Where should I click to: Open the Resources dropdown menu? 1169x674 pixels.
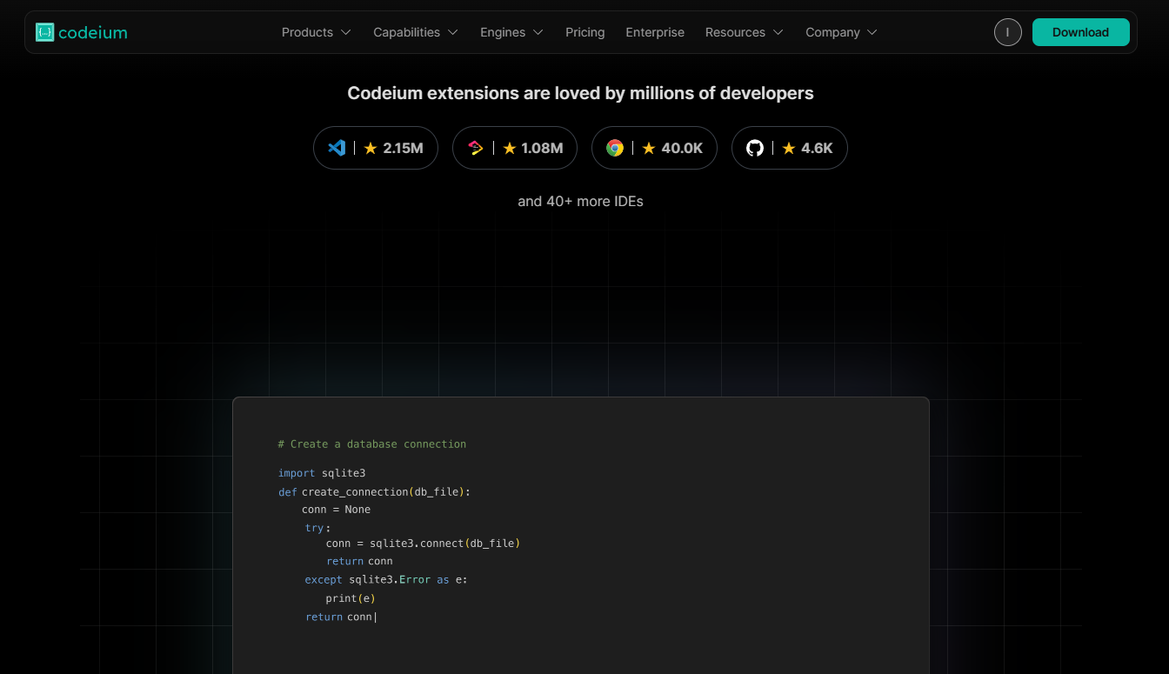coord(745,32)
